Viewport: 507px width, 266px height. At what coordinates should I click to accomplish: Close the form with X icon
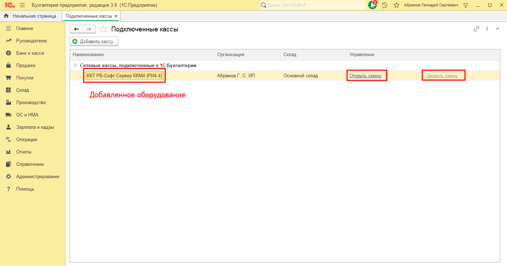(x=497, y=29)
